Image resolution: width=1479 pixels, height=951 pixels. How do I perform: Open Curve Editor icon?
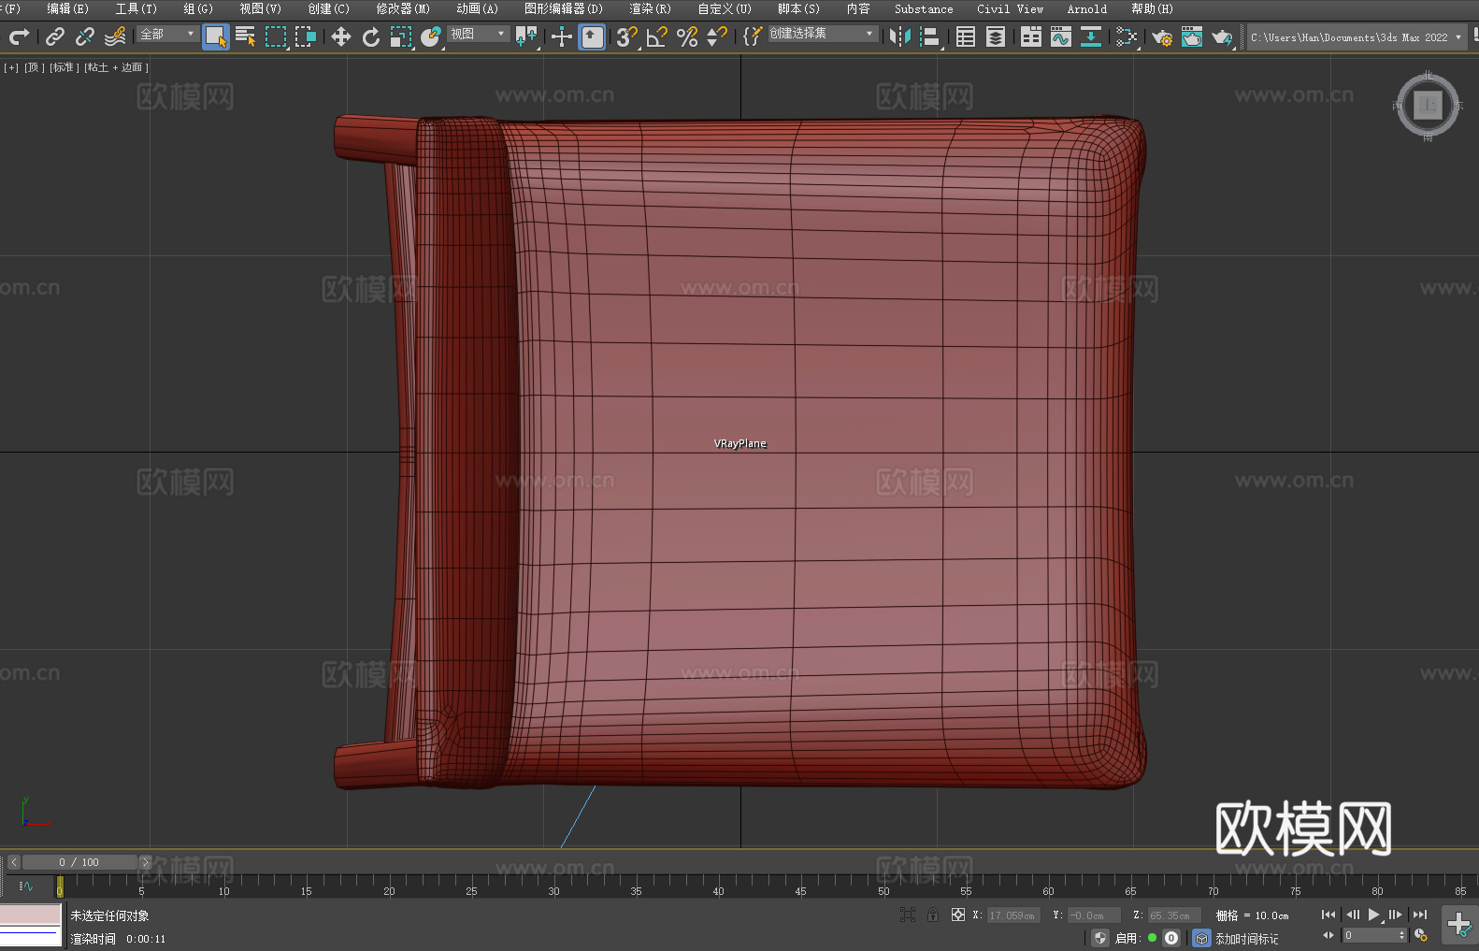(x=1061, y=36)
